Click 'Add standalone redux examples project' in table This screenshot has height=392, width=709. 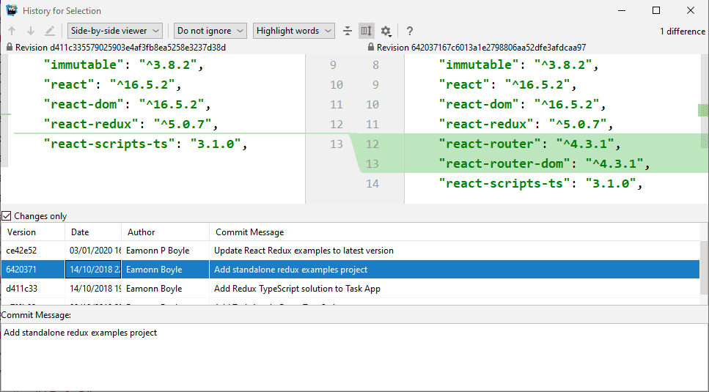point(291,270)
